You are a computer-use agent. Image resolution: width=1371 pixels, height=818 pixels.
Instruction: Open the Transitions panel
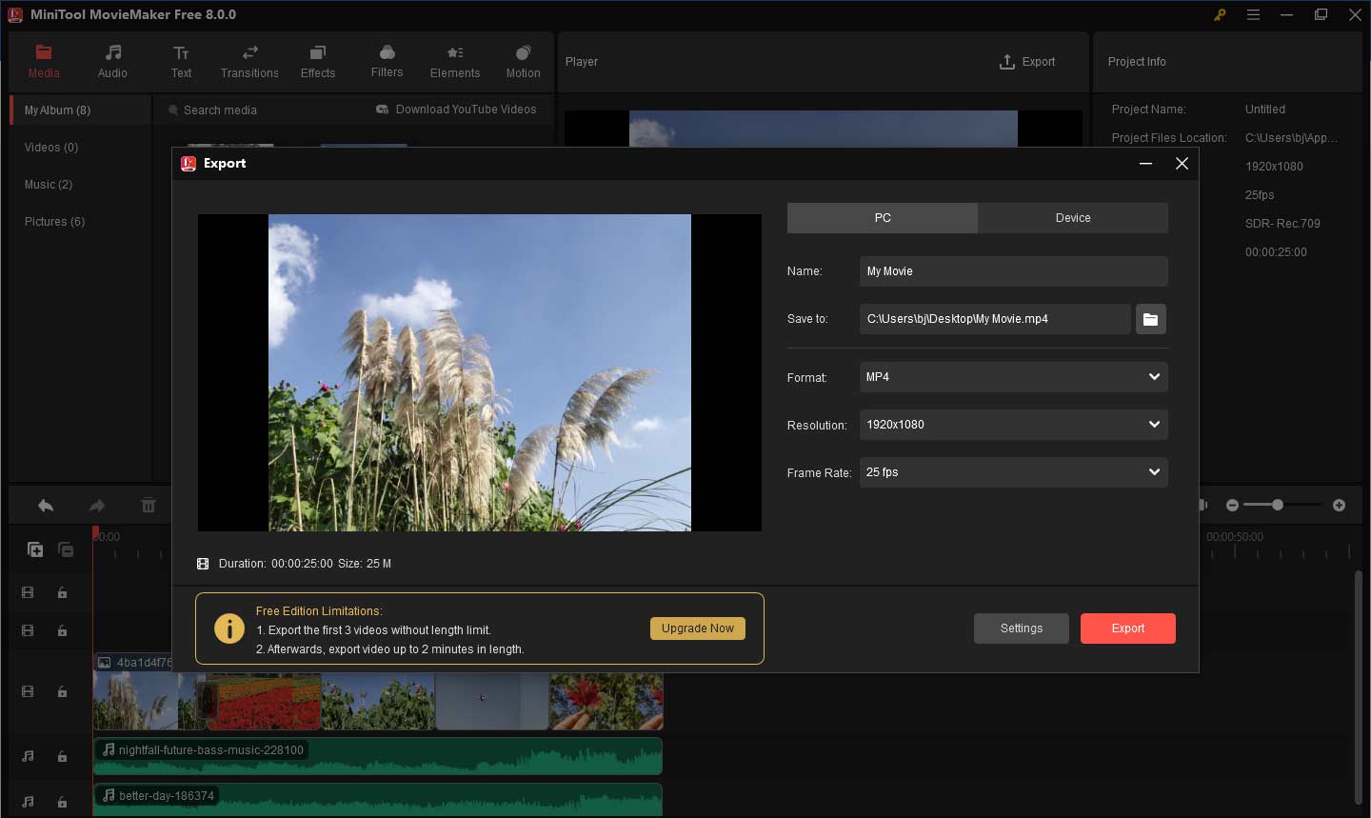coord(249,61)
